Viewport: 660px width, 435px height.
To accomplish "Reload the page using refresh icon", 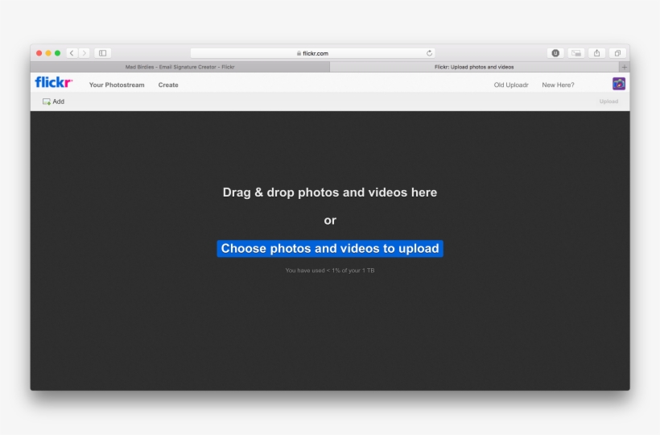I will click(429, 53).
